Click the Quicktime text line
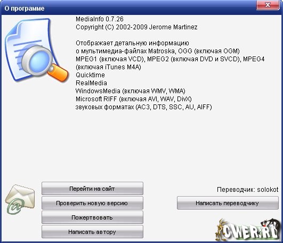 [90, 75]
